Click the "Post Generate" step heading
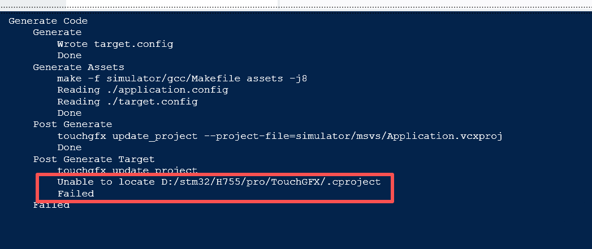This screenshot has width=592, height=249. pyautogui.click(x=72, y=124)
